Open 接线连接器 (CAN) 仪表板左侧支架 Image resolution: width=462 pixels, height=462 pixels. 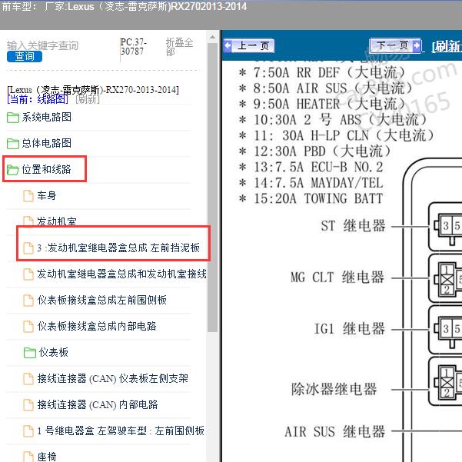pyautogui.click(x=113, y=378)
